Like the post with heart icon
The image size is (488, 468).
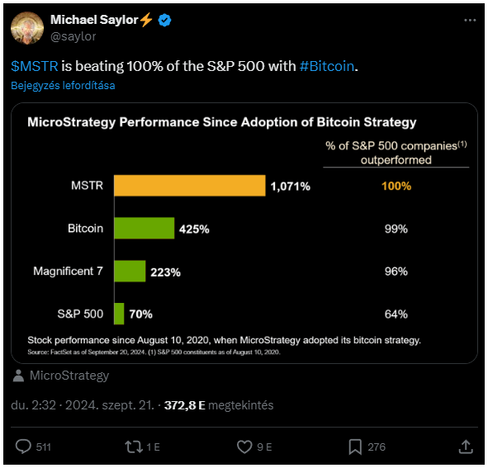pos(244,447)
